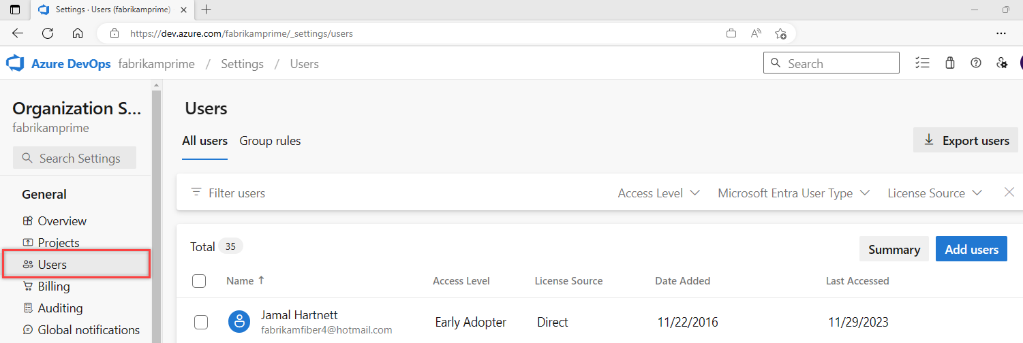Screen dimensions: 1023x343
Task: Click the Export users button
Action: point(966,141)
